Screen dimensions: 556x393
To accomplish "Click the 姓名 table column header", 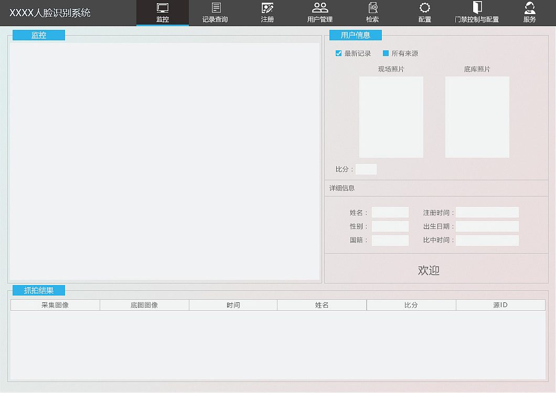I will click(x=322, y=305).
